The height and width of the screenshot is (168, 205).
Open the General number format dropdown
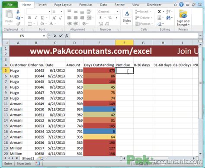(x=118, y=12)
